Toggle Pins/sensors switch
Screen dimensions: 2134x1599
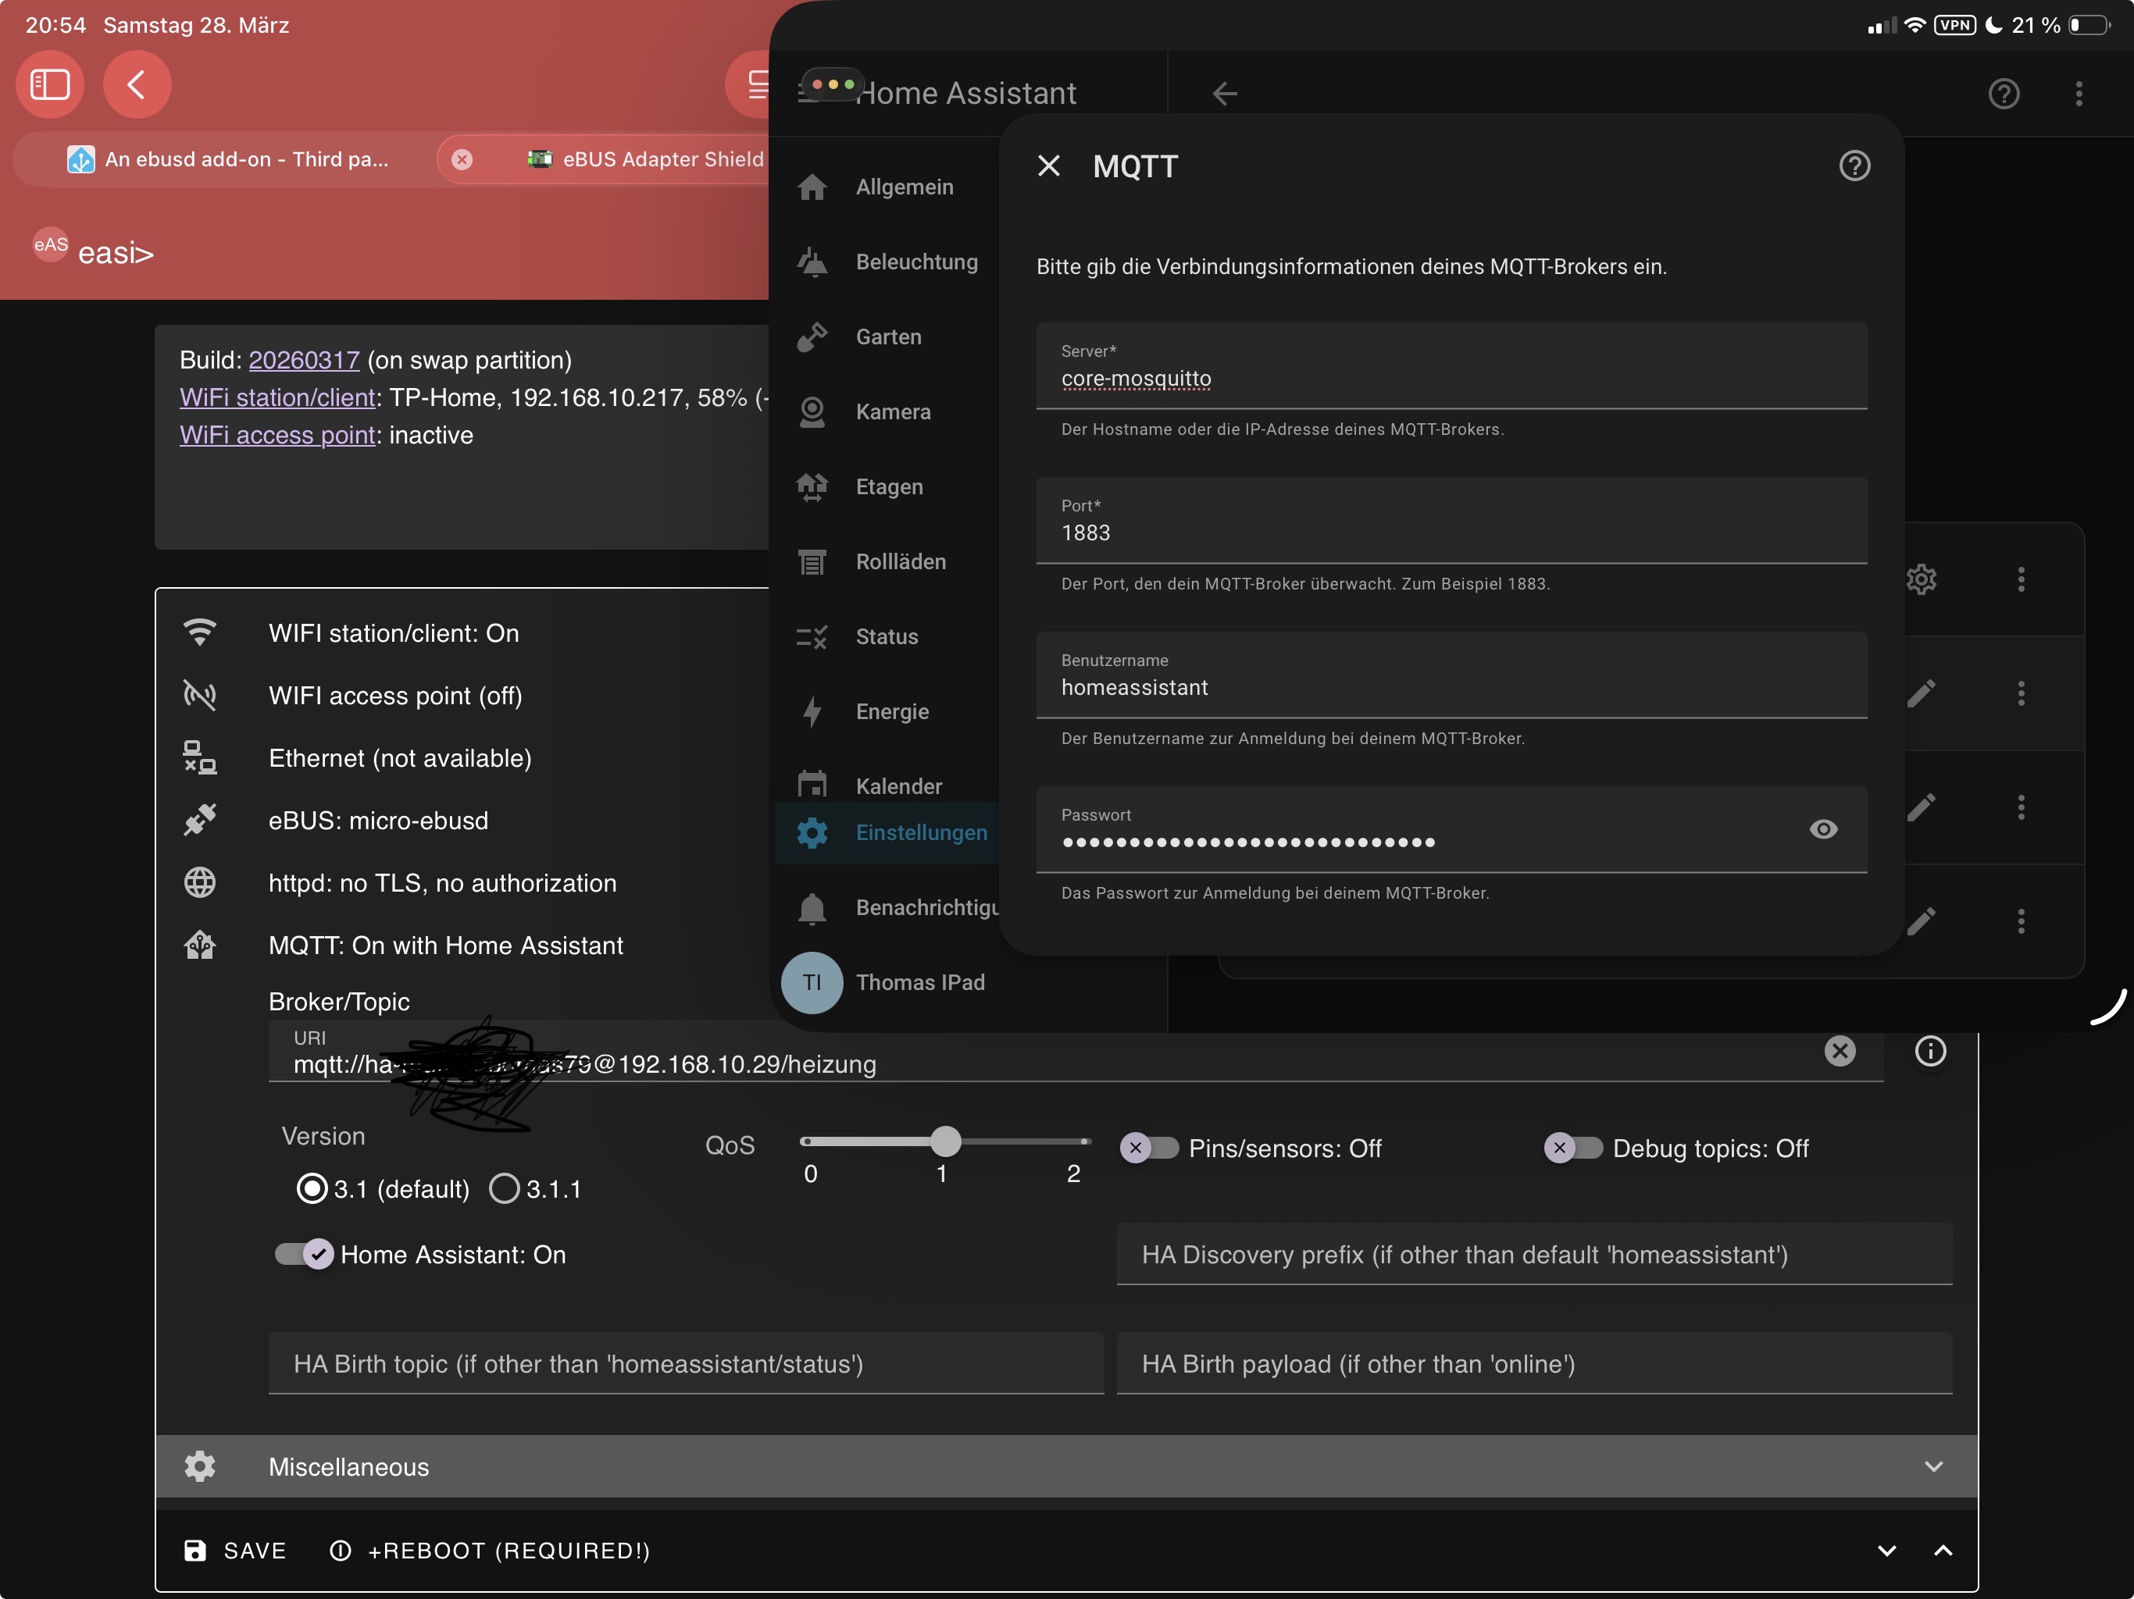(x=1149, y=1148)
